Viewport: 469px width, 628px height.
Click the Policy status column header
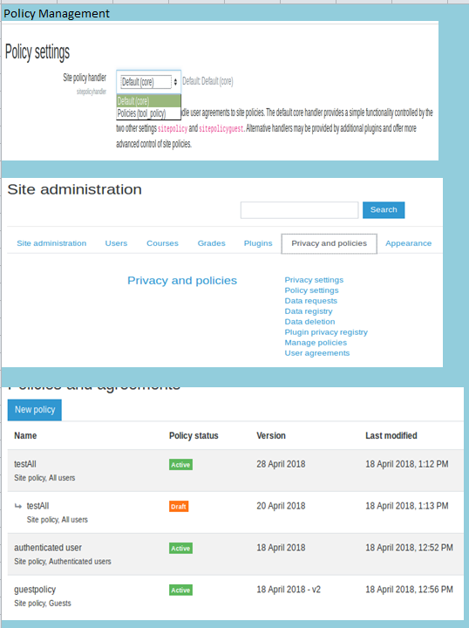coord(194,436)
